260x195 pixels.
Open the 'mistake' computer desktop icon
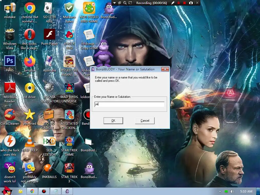pos(10,10)
